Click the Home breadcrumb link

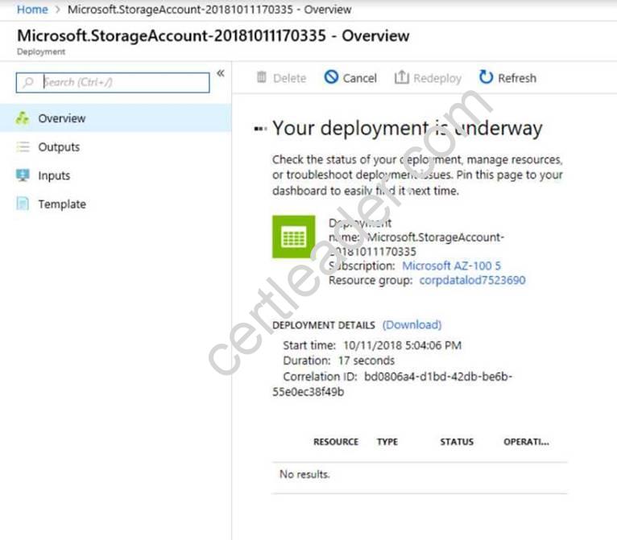[32, 9]
